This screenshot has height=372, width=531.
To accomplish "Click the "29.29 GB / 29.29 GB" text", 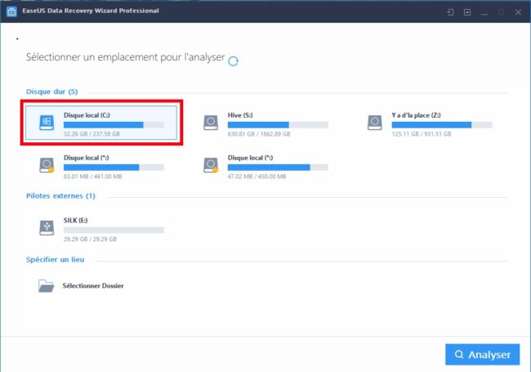I will coord(90,239).
